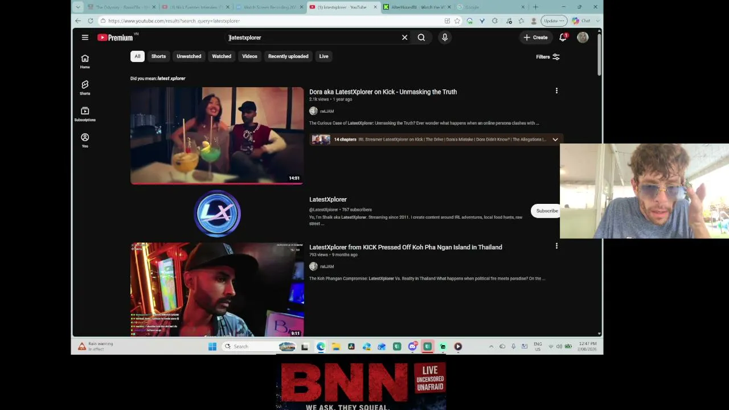Screen dimensions: 729x410
Task: Click the YouTube search input field
Action: (313, 38)
